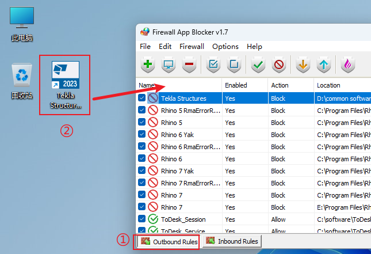Select the 此电脑 desktop icon
371x254 pixels.
(x=22, y=24)
